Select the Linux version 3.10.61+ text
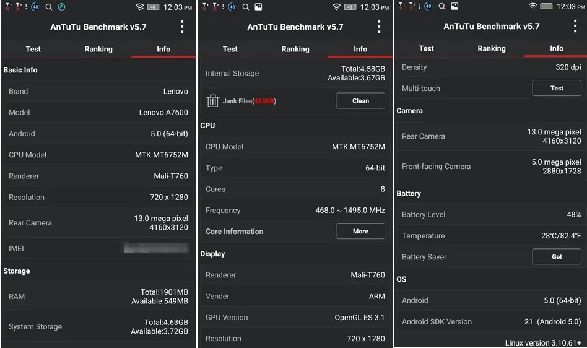 click(x=543, y=343)
